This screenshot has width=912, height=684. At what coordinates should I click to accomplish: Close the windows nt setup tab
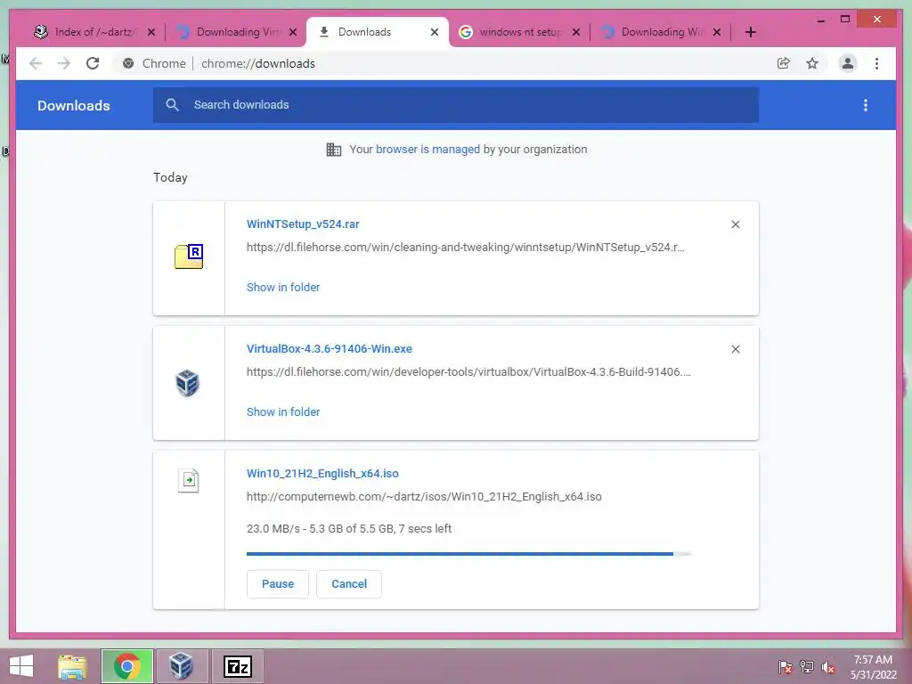click(576, 32)
